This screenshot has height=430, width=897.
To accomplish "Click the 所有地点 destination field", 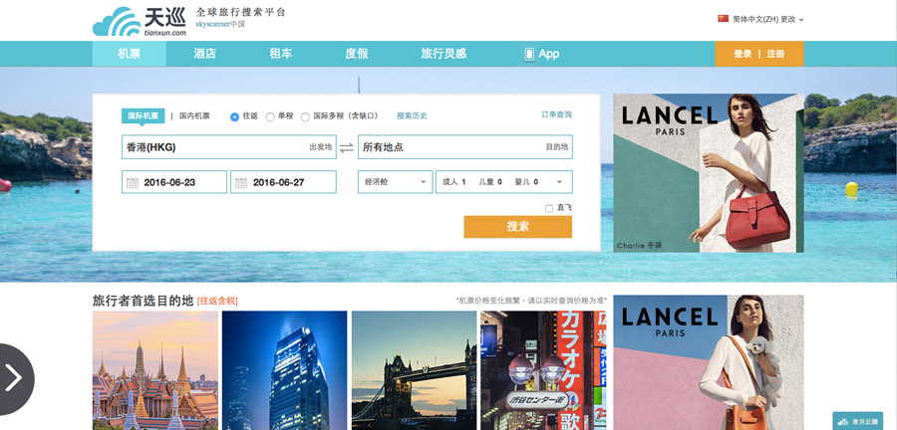I will coord(465,146).
